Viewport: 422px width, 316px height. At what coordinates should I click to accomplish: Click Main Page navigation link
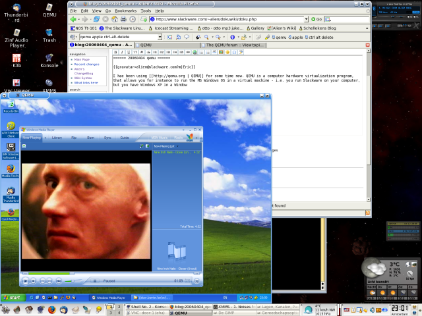point(82,59)
